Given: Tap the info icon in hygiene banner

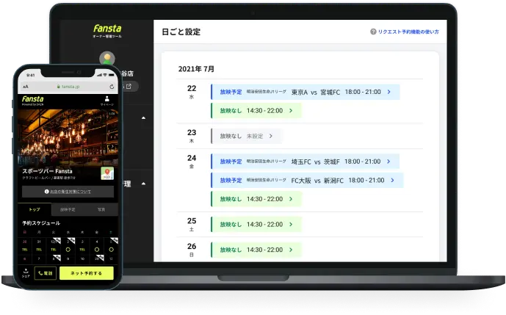Looking at the screenshot, I should (x=47, y=192).
